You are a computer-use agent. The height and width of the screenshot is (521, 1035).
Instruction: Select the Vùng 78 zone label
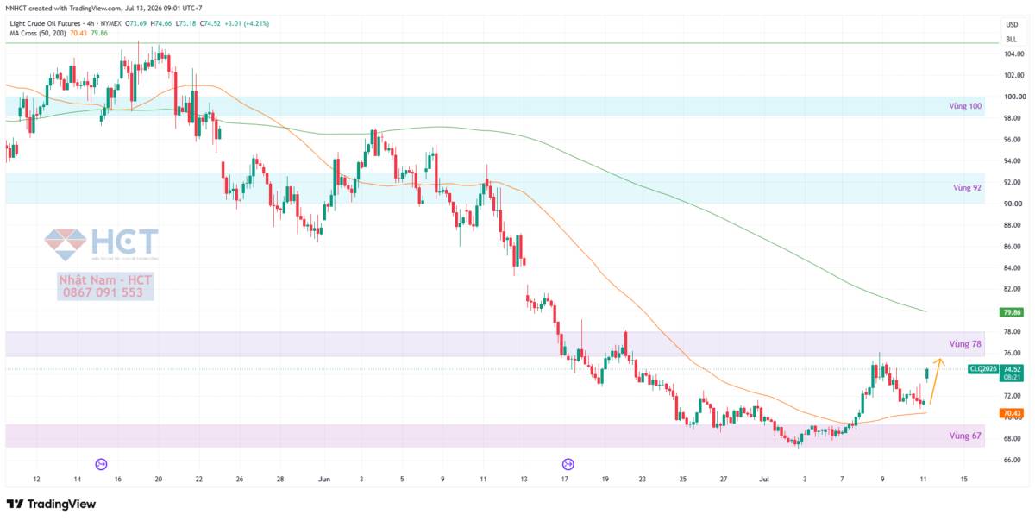(x=968, y=343)
